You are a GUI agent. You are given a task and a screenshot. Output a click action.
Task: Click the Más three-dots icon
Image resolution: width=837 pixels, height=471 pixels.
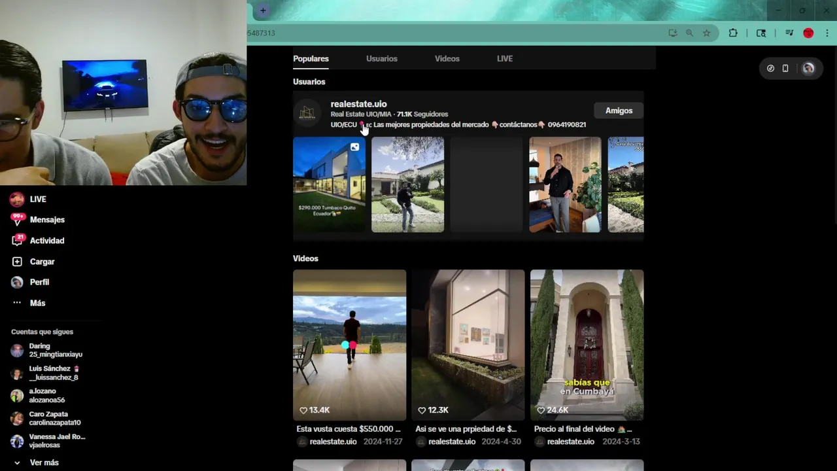[x=17, y=303]
